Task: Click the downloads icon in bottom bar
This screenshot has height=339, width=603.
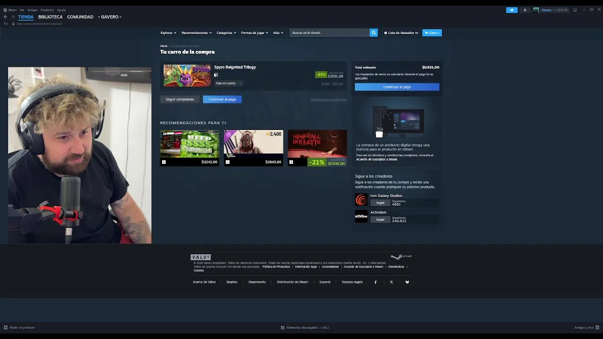Action: [283, 327]
